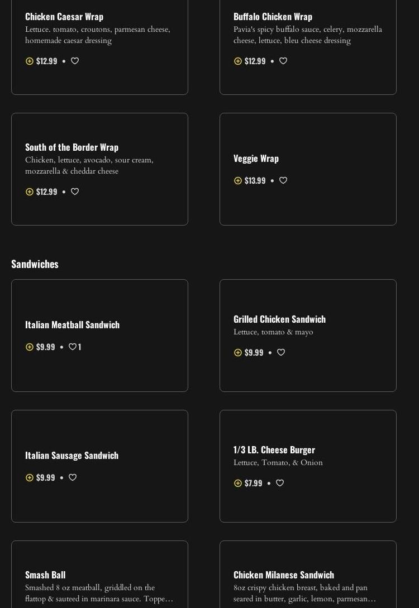Add South of the Border Wrap

[30, 192]
